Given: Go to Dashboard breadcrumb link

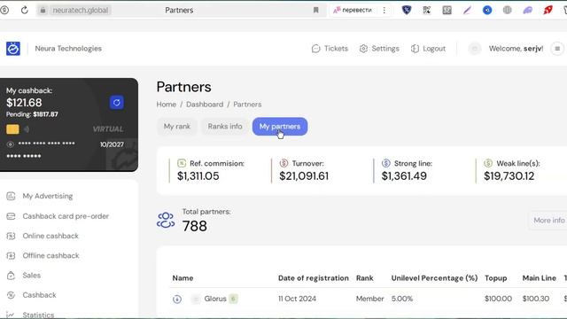Looking at the screenshot, I should click(205, 105).
